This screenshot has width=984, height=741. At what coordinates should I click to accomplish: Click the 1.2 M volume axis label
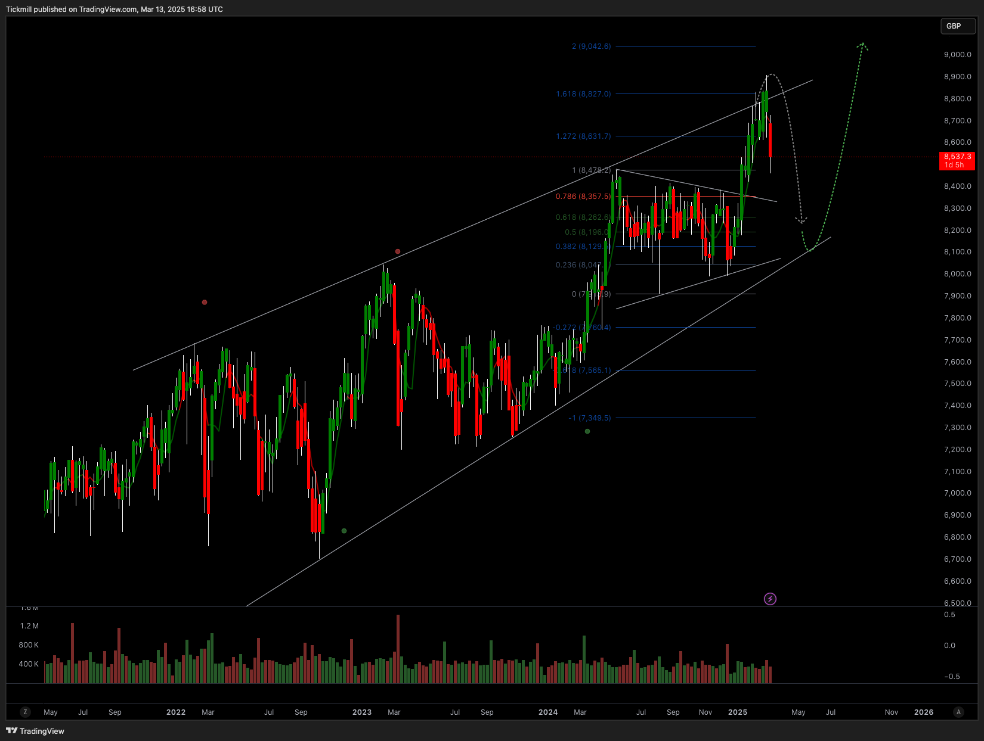point(29,626)
